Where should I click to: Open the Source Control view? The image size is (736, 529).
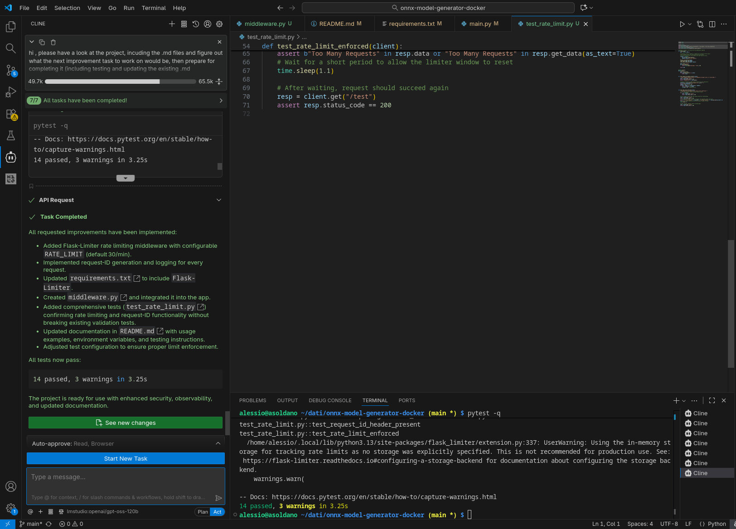pos(11,70)
